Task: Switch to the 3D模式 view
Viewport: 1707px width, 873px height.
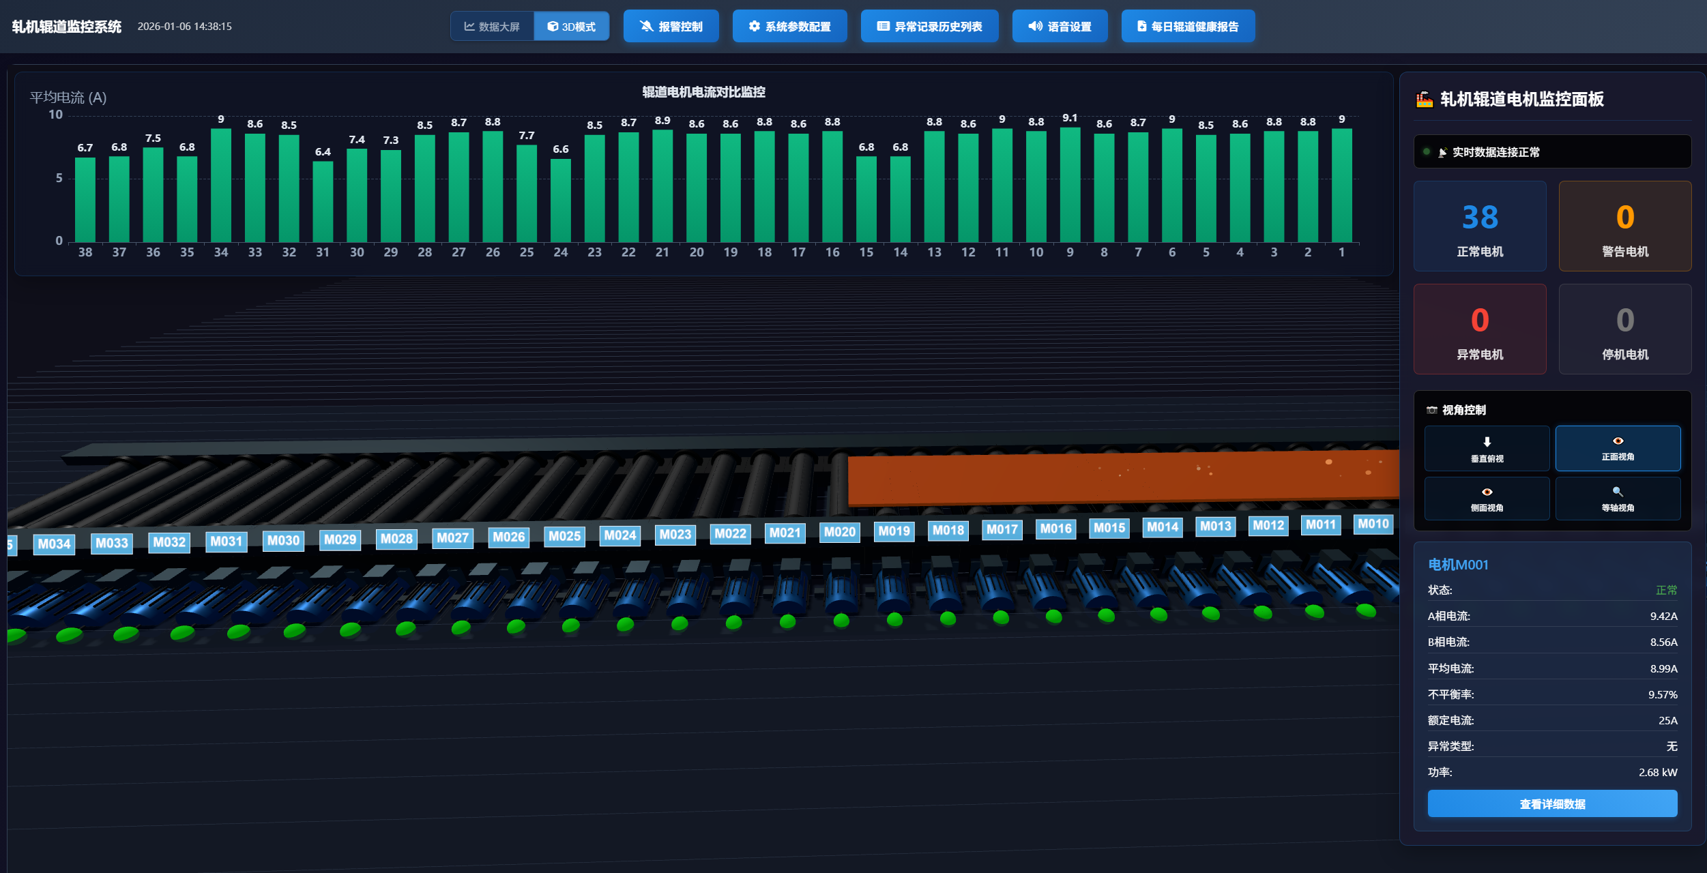Action: coord(572,27)
